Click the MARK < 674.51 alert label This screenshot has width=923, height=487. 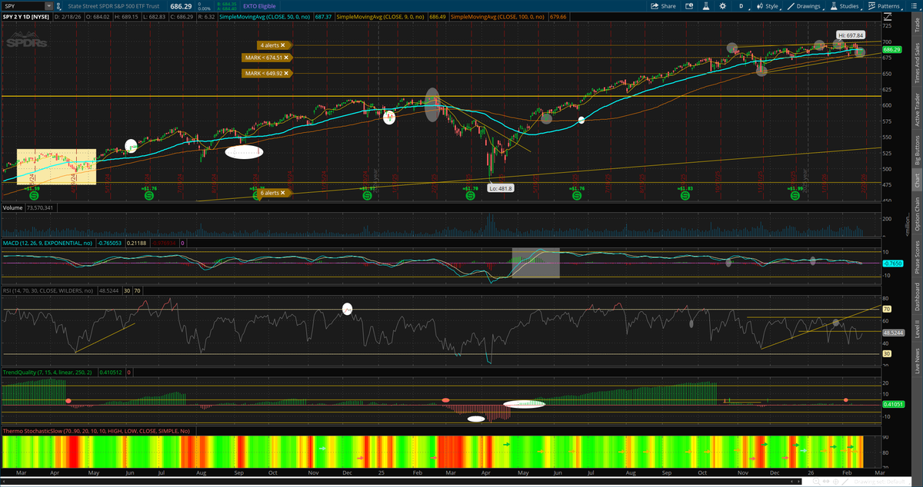click(x=263, y=57)
